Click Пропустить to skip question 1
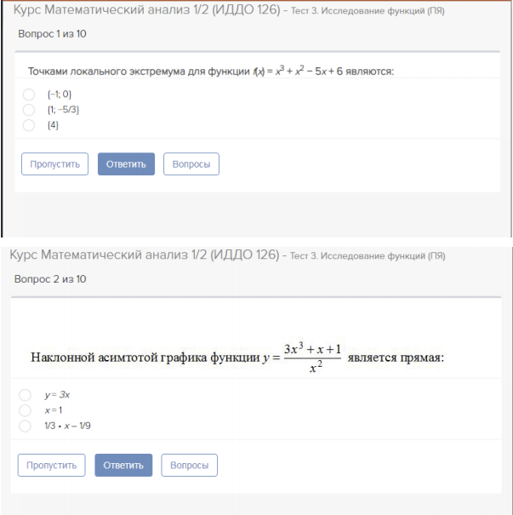This screenshot has height=515, width=513. tap(54, 164)
